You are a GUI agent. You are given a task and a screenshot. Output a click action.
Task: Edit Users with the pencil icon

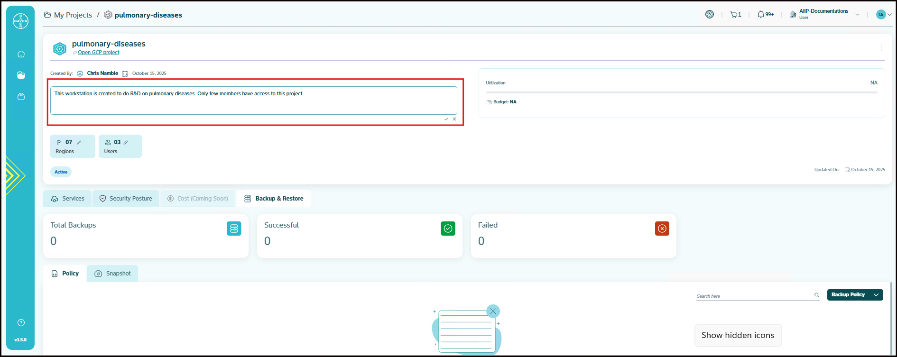click(x=126, y=142)
